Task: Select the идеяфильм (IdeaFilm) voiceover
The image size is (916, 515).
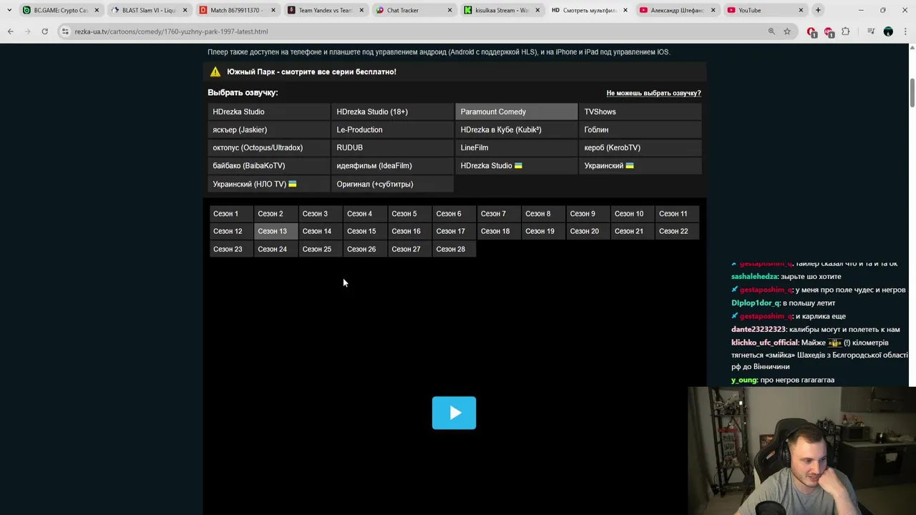Action: [392, 165]
